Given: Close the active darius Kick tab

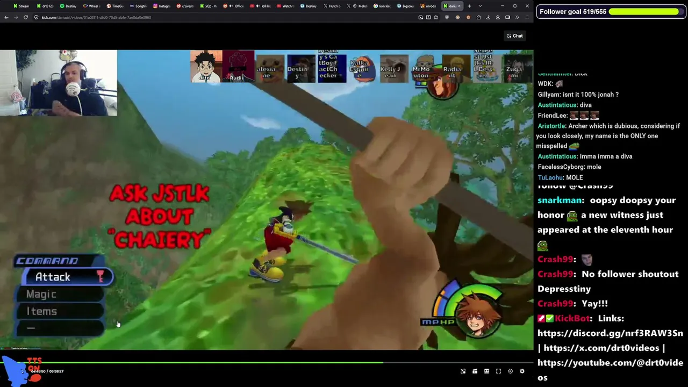Looking at the screenshot, I should 459,6.
